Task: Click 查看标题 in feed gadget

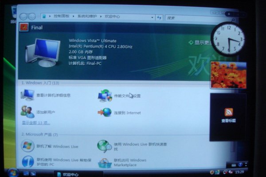Action: pos(228,121)
